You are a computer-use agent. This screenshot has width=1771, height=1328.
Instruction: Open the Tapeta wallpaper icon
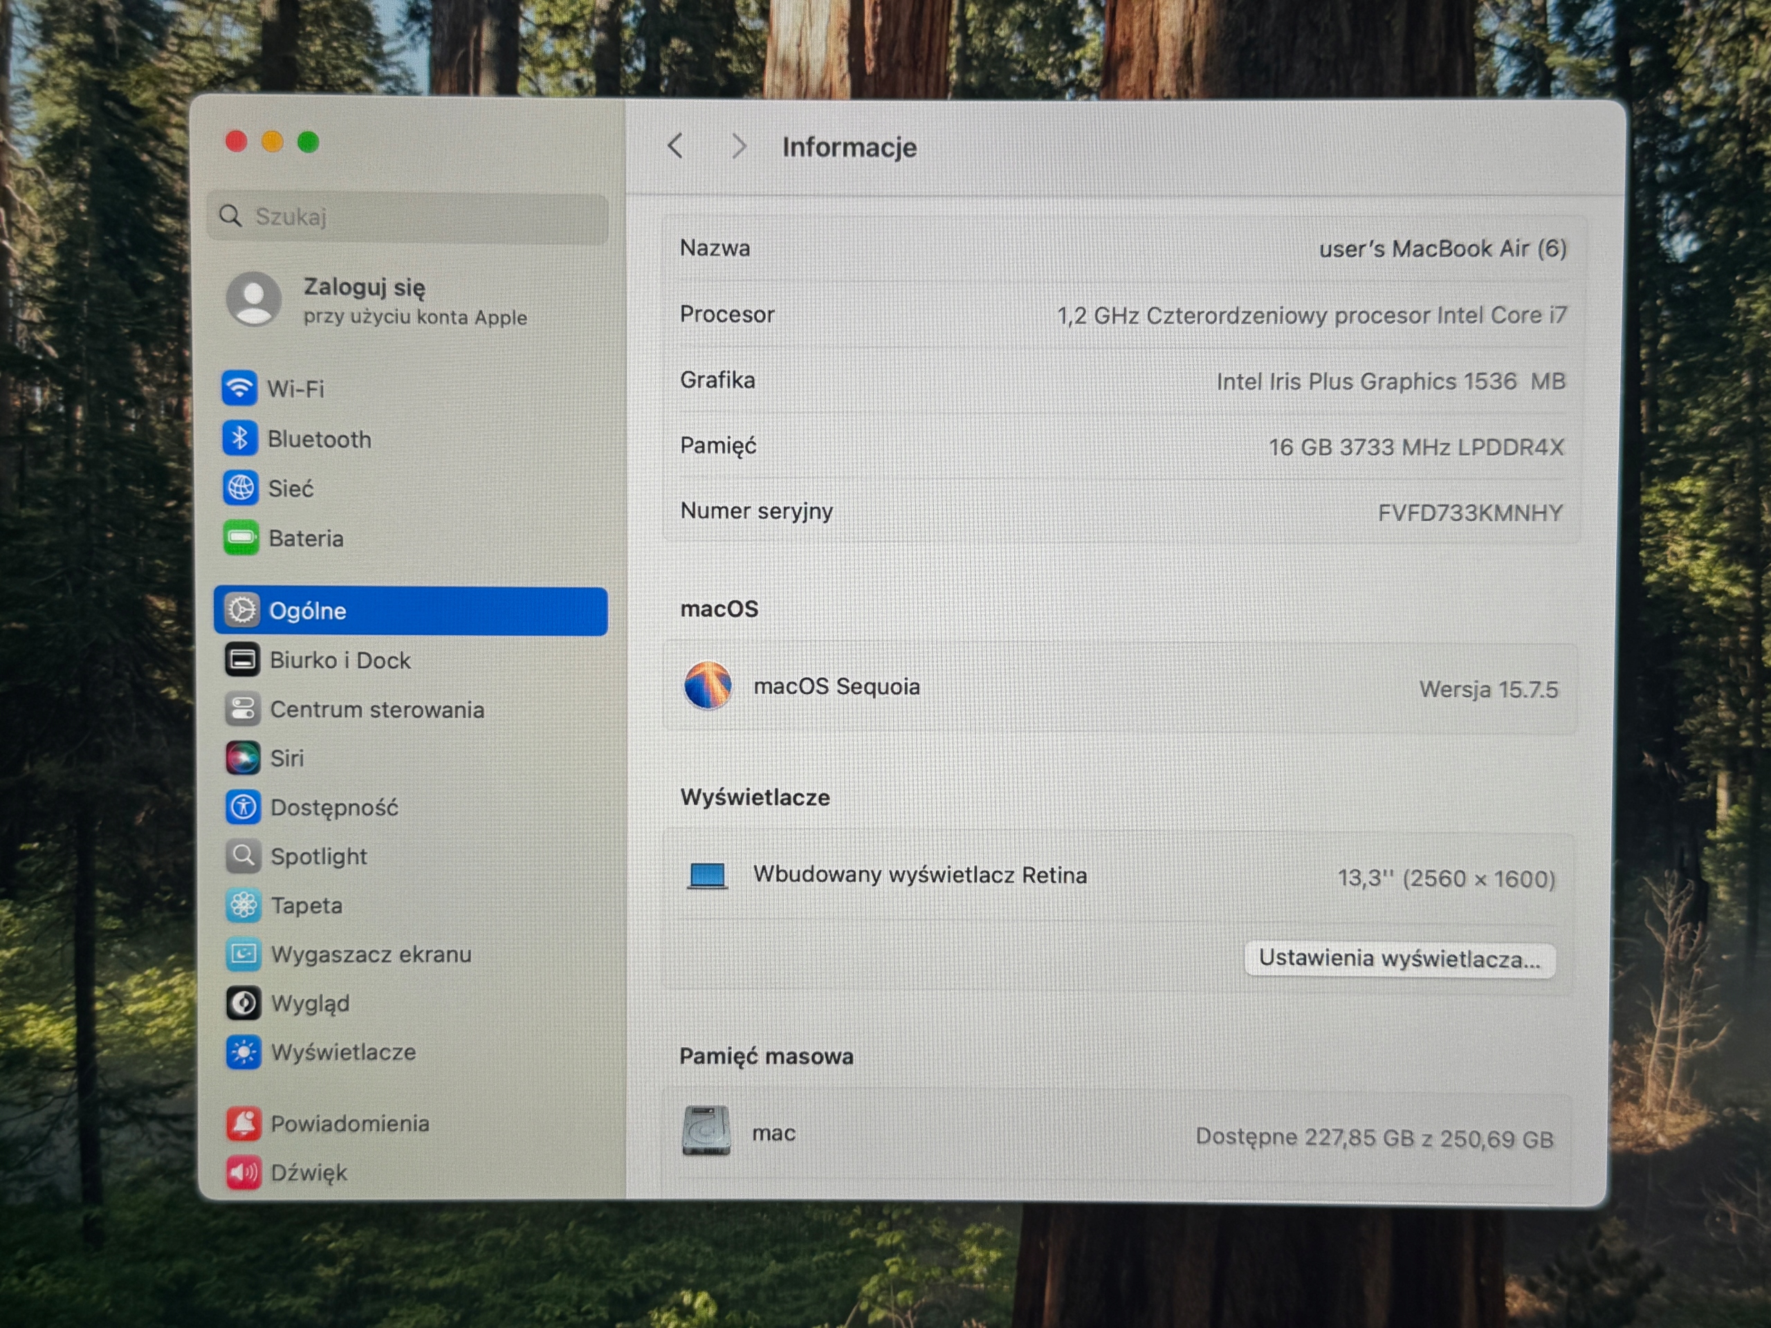point(243,905)
